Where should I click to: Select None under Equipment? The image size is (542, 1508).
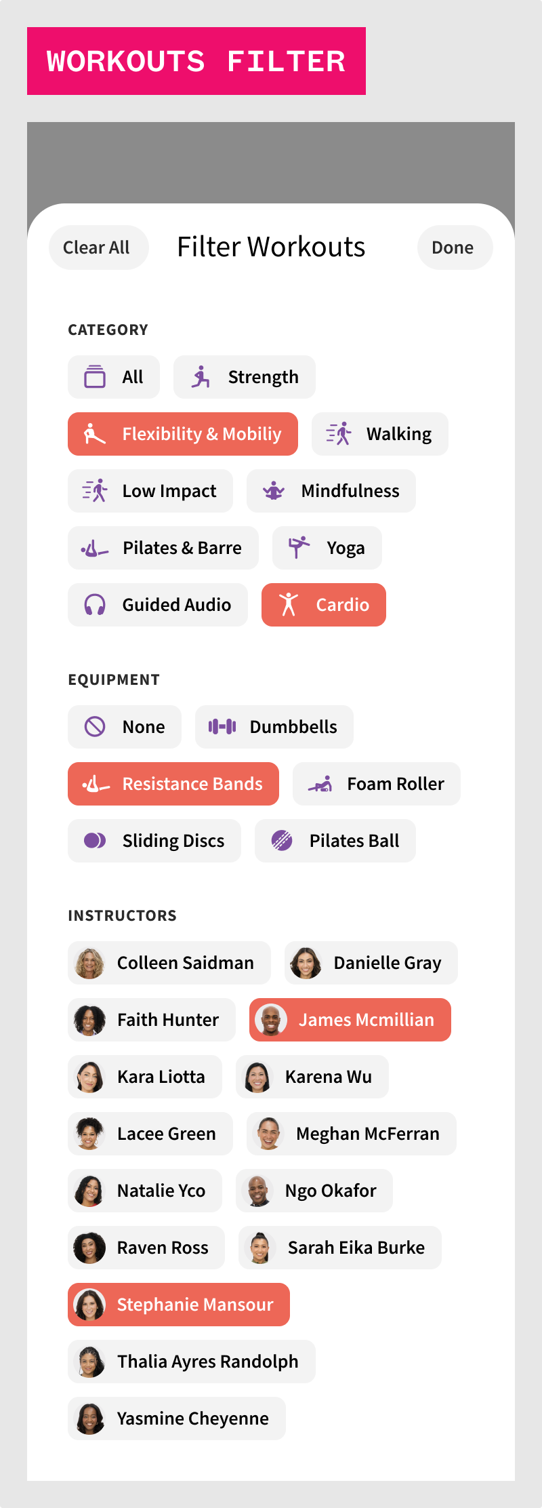tap(125, 727)
